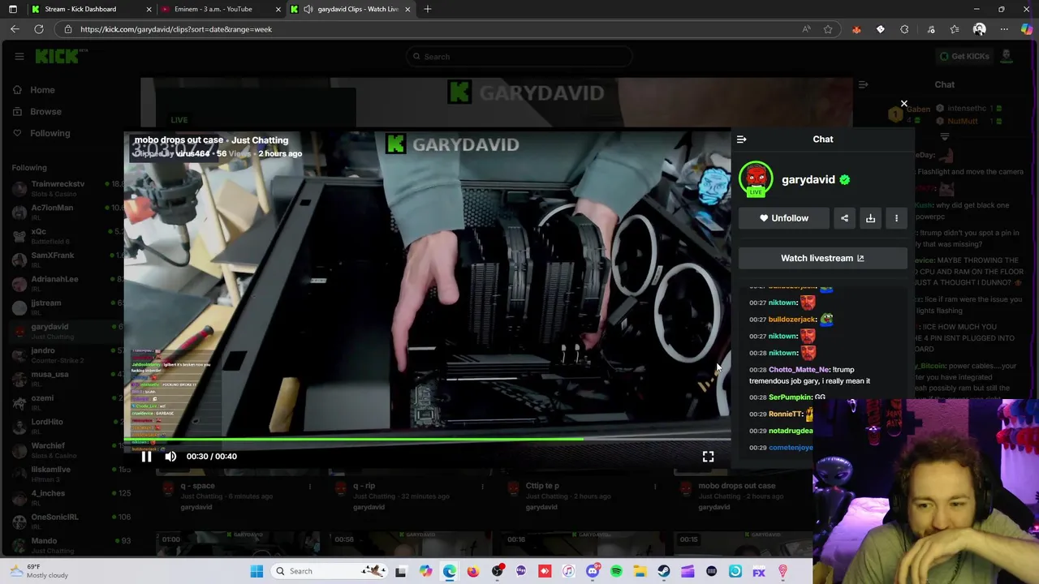This screenshot has height=584, width=1039.
Task: Click Kick search field
Action: [x=519, y=57]
